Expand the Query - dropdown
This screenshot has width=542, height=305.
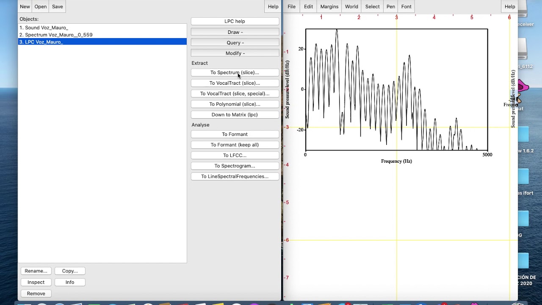(x=235, y=43)
